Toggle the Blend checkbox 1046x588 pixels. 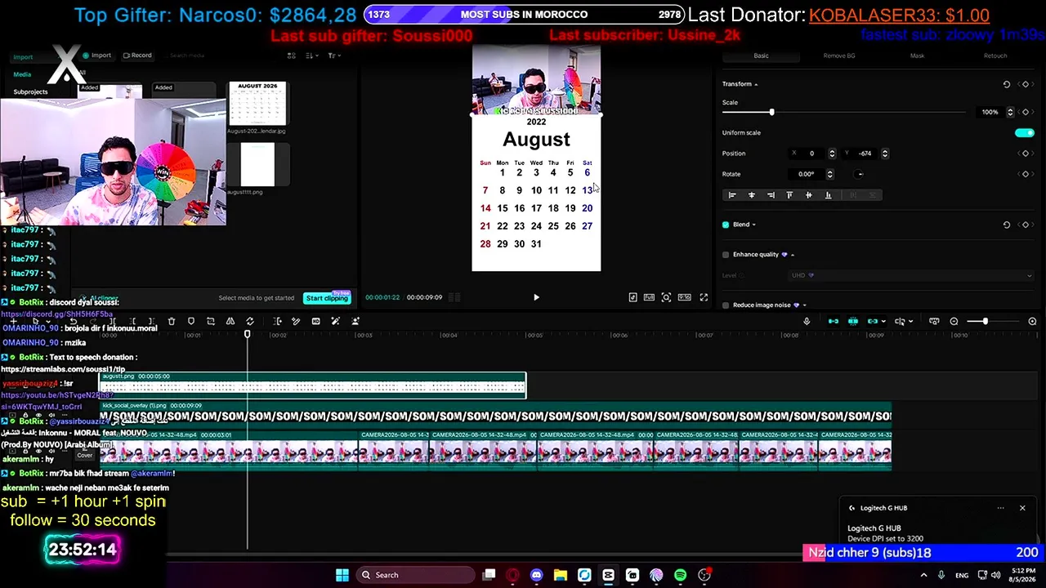pyautogui.click(x=726, y=225)
